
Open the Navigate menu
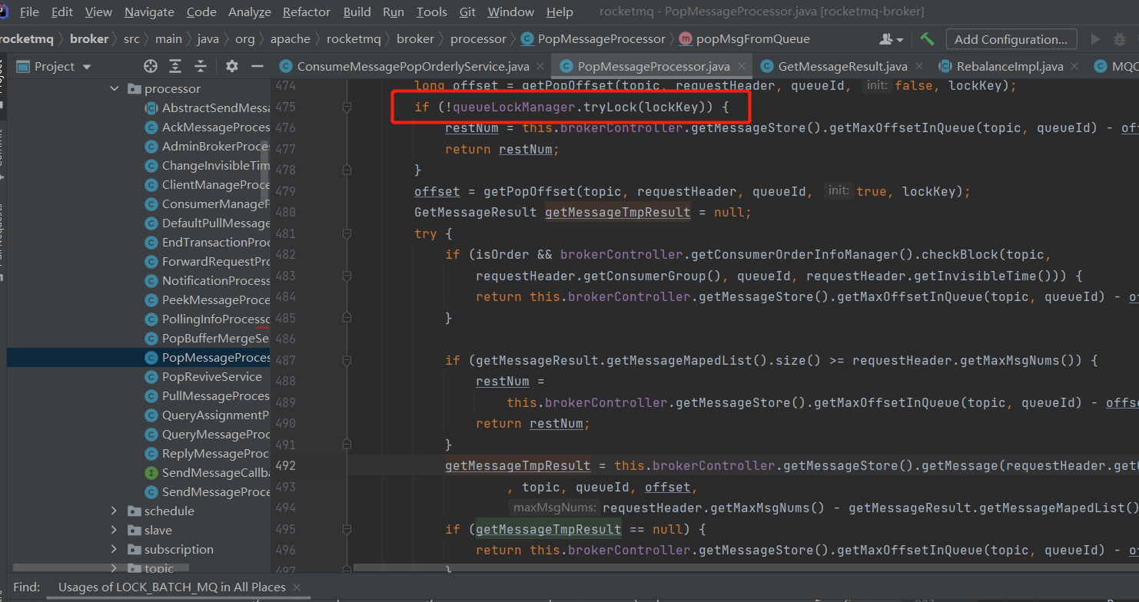(149, 12)
